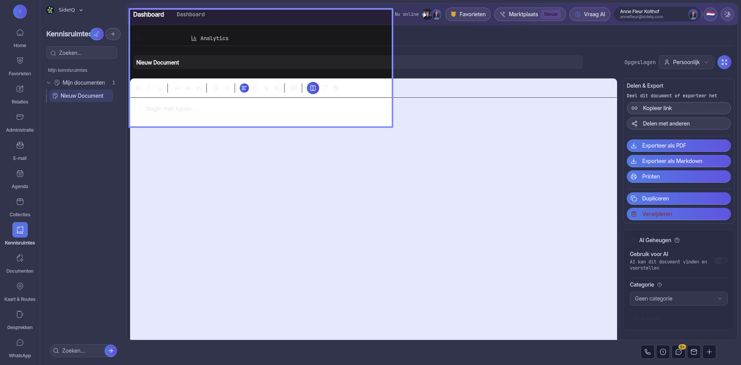This screenshot has width=741, height=365.
Task: Click the fullscreen expand icon button
Action: click(724, 62)
